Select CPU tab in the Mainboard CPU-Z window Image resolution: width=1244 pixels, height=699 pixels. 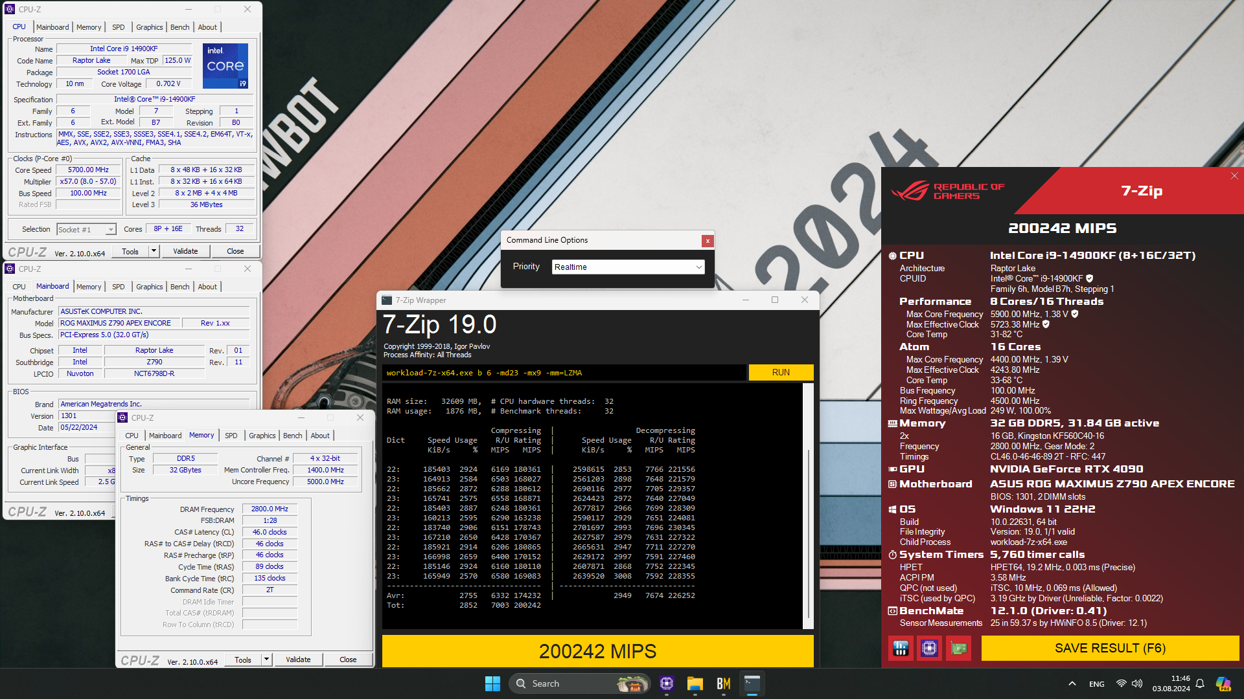click(x=19, y=287)
